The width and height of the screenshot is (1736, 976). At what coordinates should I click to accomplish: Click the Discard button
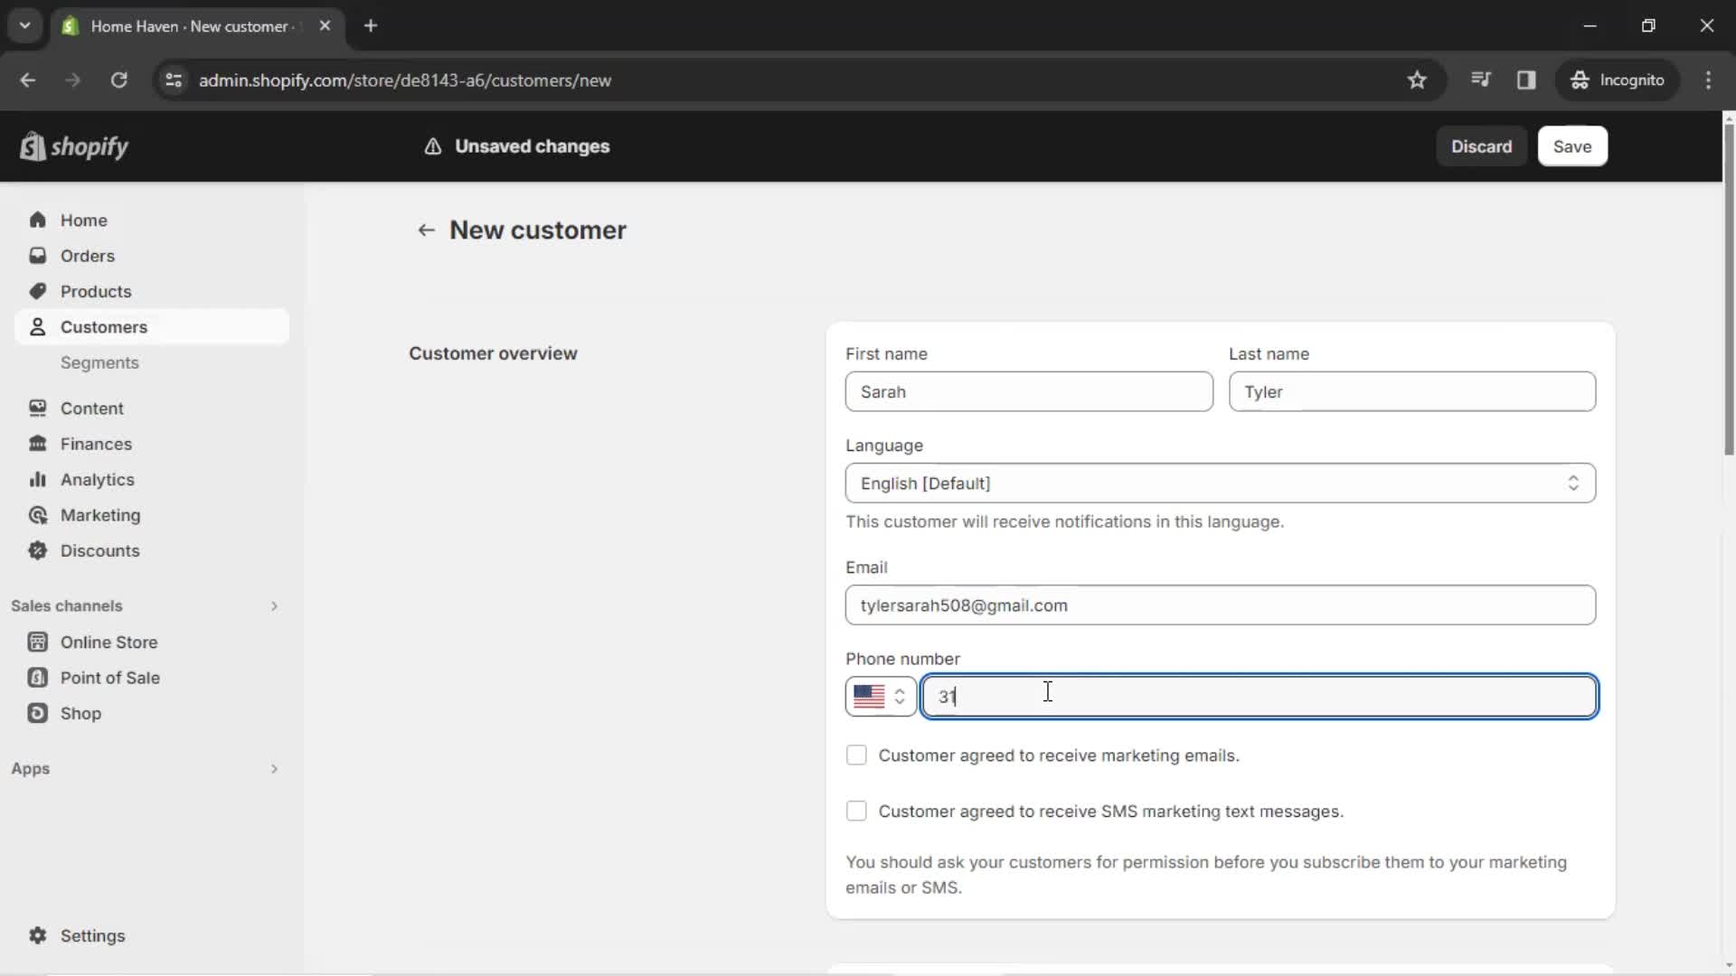[1482, 145]
